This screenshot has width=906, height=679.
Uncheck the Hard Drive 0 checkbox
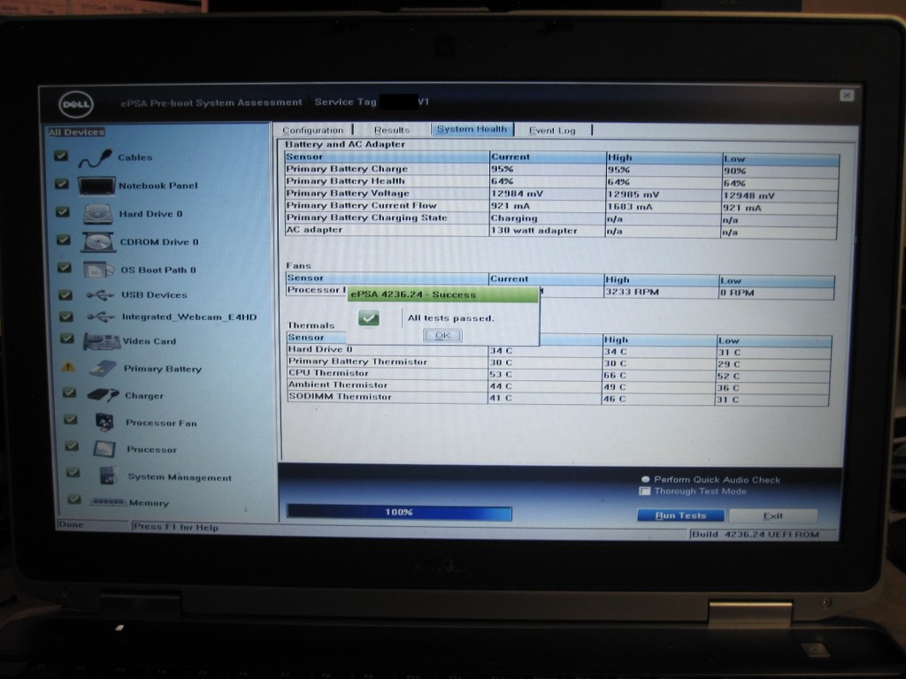[x=63, y=212]
